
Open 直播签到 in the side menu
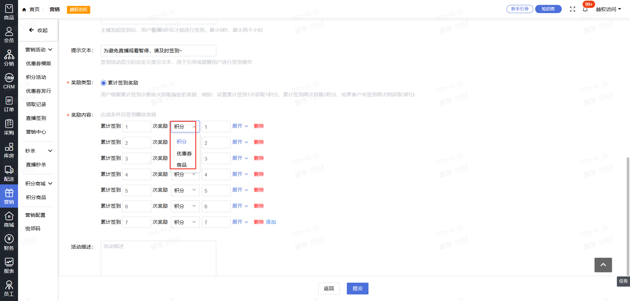36,118
